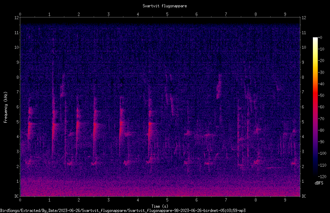Click the '9' second tick just above the Time (s) label axis

point(285,200)
